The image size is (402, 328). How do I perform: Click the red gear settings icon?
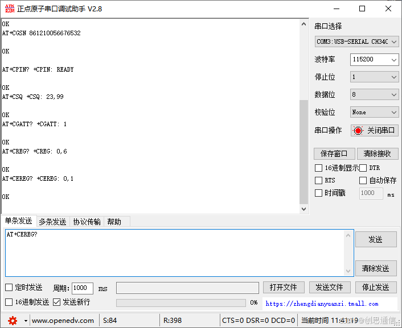coord(13,320)
